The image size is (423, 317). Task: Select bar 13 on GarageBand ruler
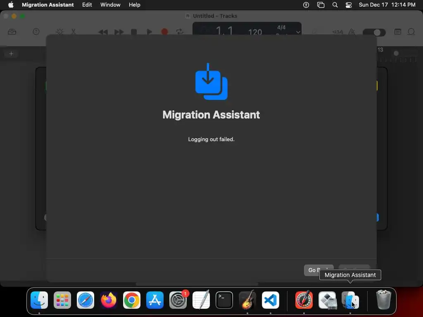coord(380,50)
